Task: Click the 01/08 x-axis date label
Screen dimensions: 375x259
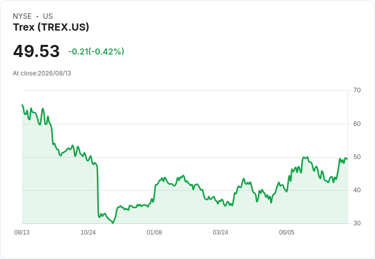Action: 154,232
